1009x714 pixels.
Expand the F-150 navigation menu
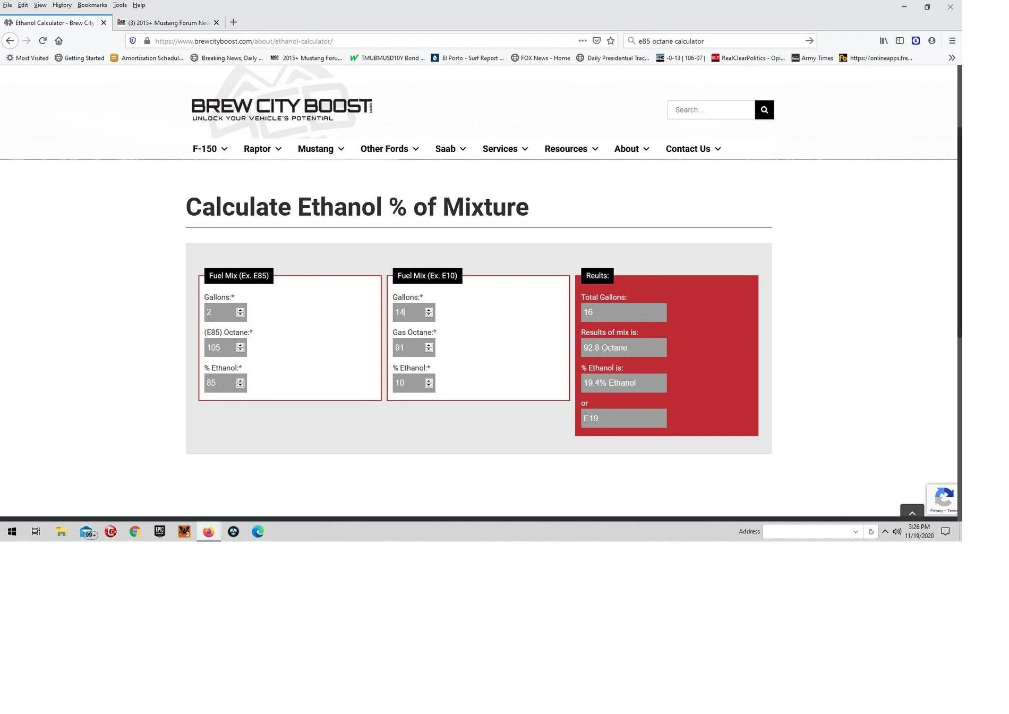(x=210, y=149)
